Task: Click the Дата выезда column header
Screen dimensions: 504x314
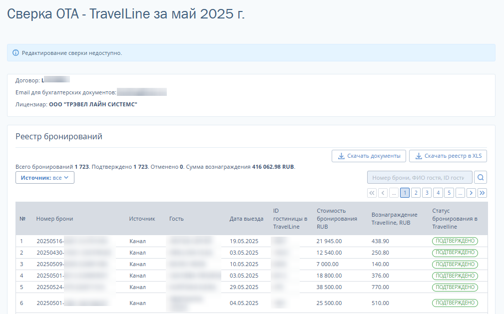Action: [x=247, y=219]
